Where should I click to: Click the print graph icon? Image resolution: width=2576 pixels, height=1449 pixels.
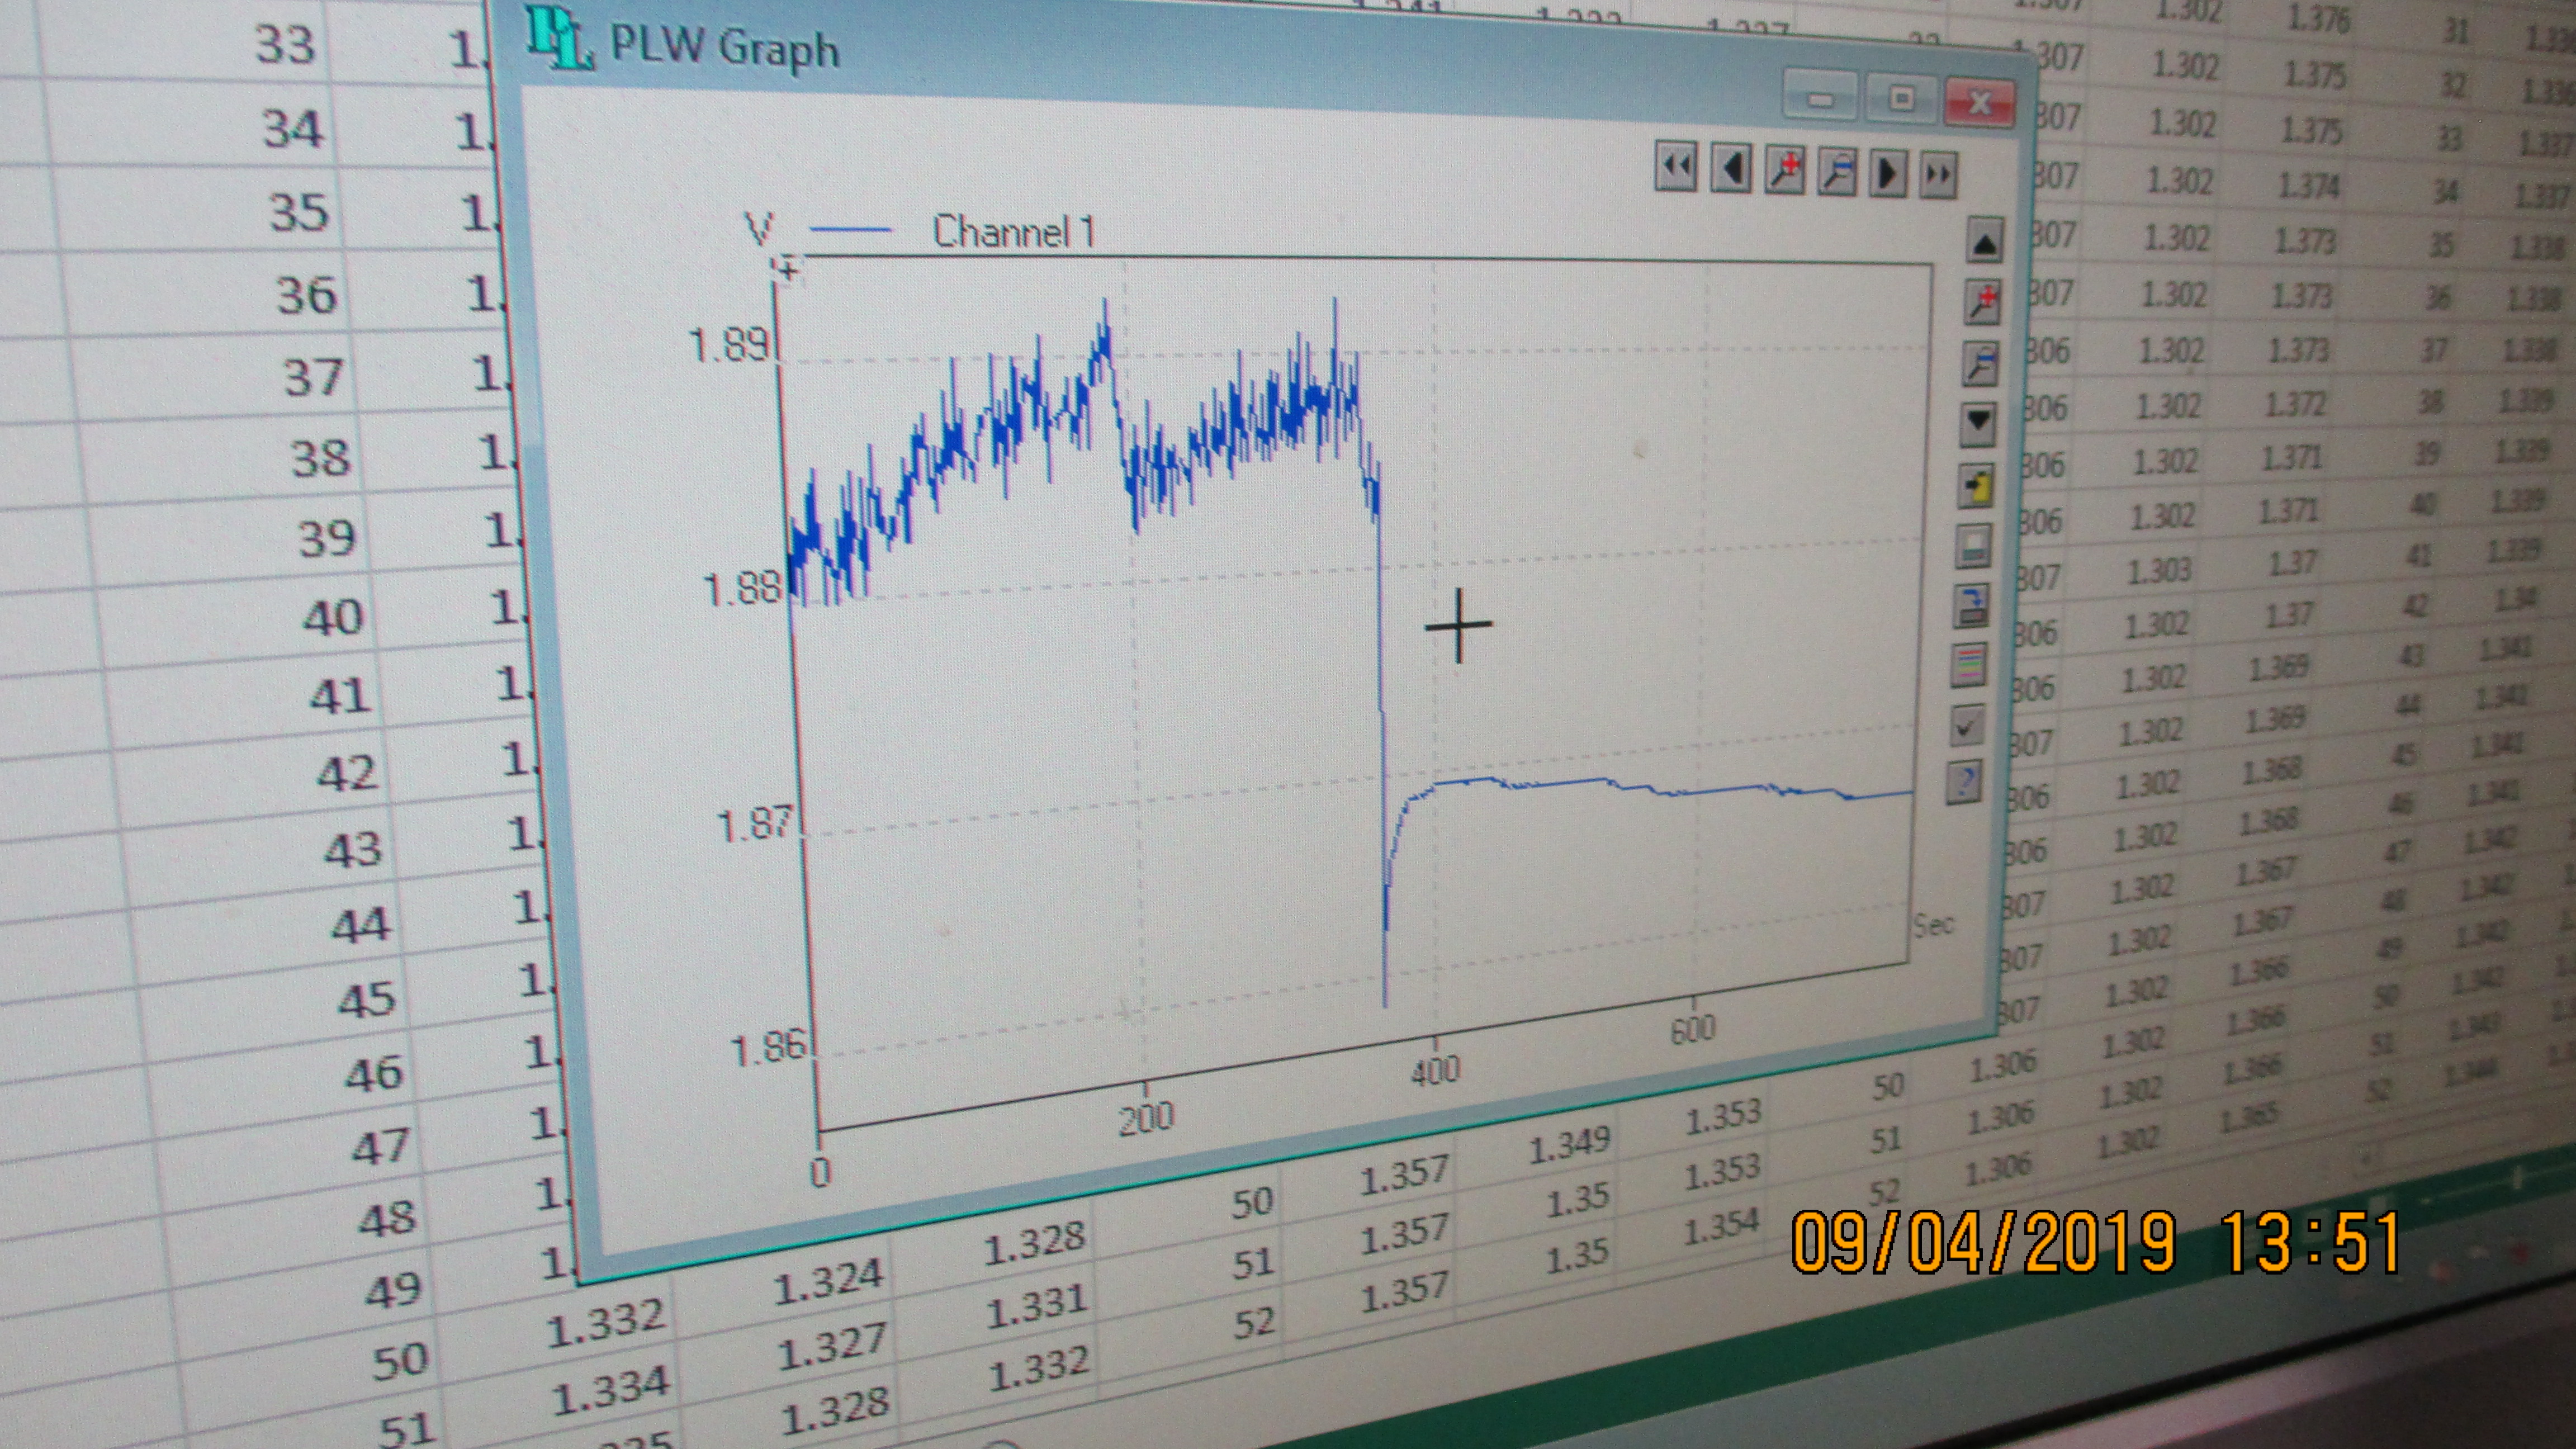click(1974, 546)
